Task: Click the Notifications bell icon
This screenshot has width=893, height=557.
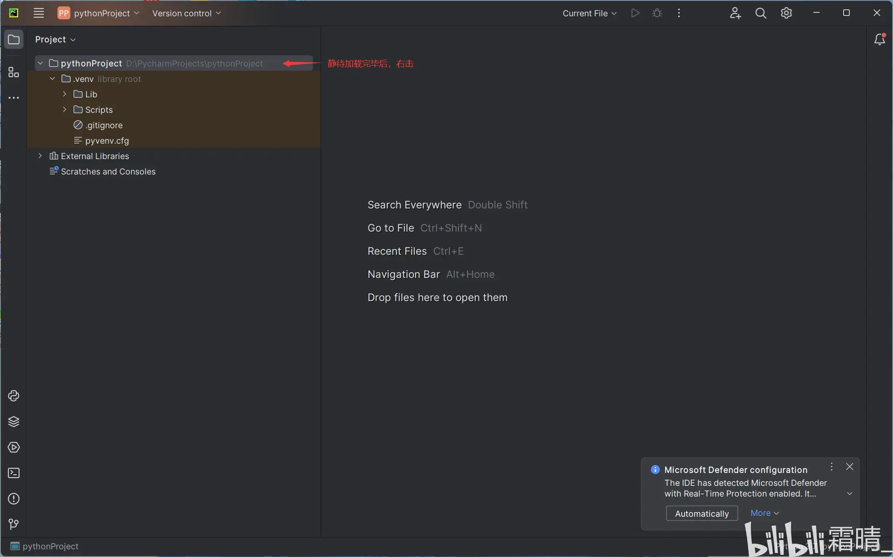Action: pos(879,39)
